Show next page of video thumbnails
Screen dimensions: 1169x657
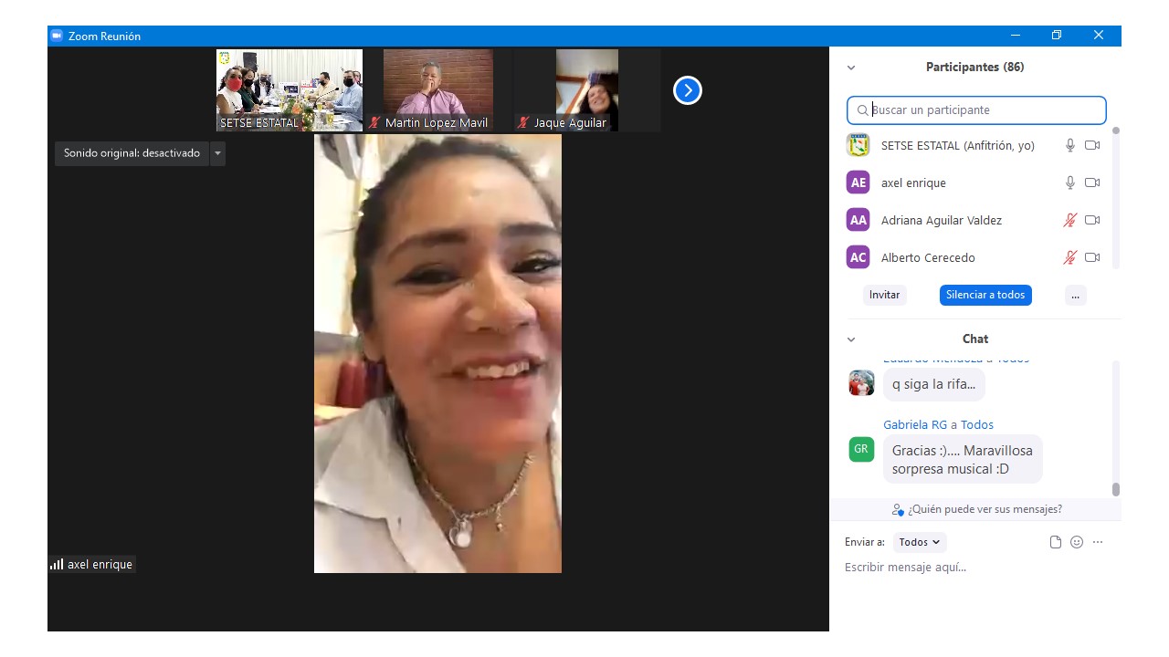(x=688, y=90)
